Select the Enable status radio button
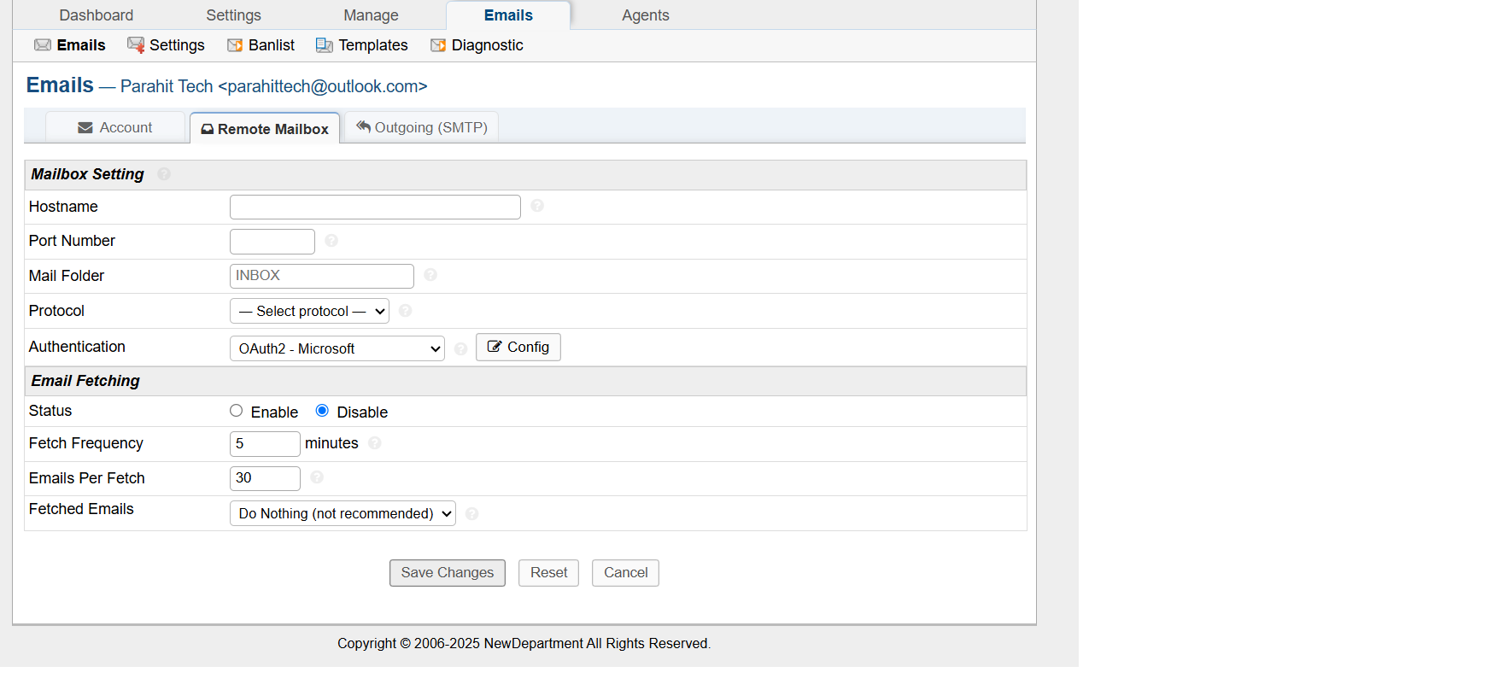Viewport: 1493px width, 696px height. (x=237, y=411)
